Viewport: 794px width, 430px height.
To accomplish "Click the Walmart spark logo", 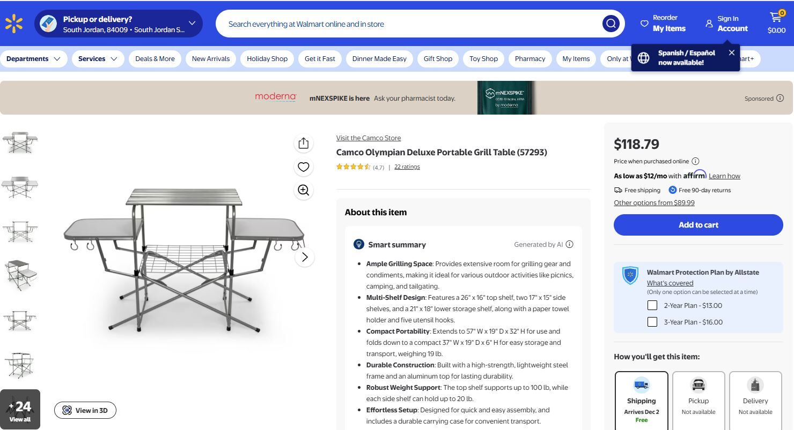I will (x=14, y=24).
